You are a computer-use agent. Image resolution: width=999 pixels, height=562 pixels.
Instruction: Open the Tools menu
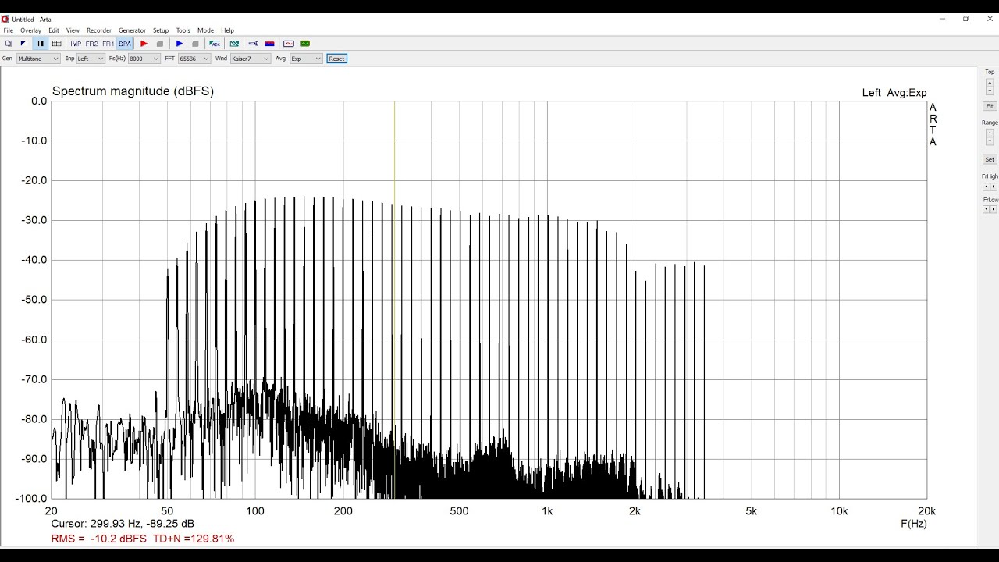[183, 30]
